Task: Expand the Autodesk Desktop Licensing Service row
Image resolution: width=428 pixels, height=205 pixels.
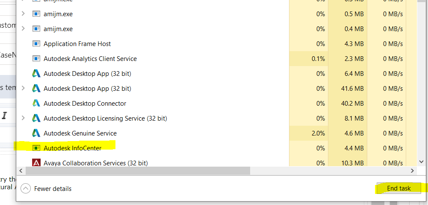Action: coord(24,118)
